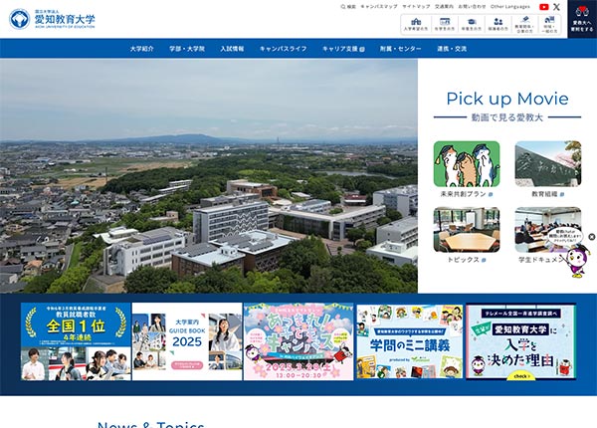This screenshot has height=428, width=597.
Task: Open the 学問のミニ講義 banner
Action: coord(410,341)
